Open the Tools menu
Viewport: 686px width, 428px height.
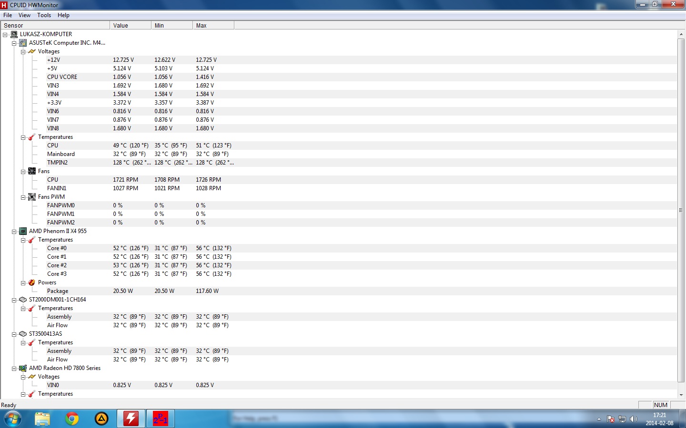(44, 15)
